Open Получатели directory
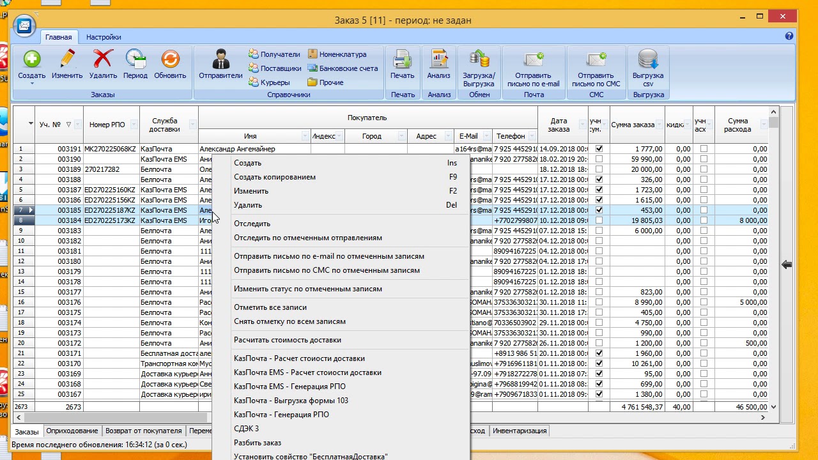818x460 pixels. tap(274, 54)
